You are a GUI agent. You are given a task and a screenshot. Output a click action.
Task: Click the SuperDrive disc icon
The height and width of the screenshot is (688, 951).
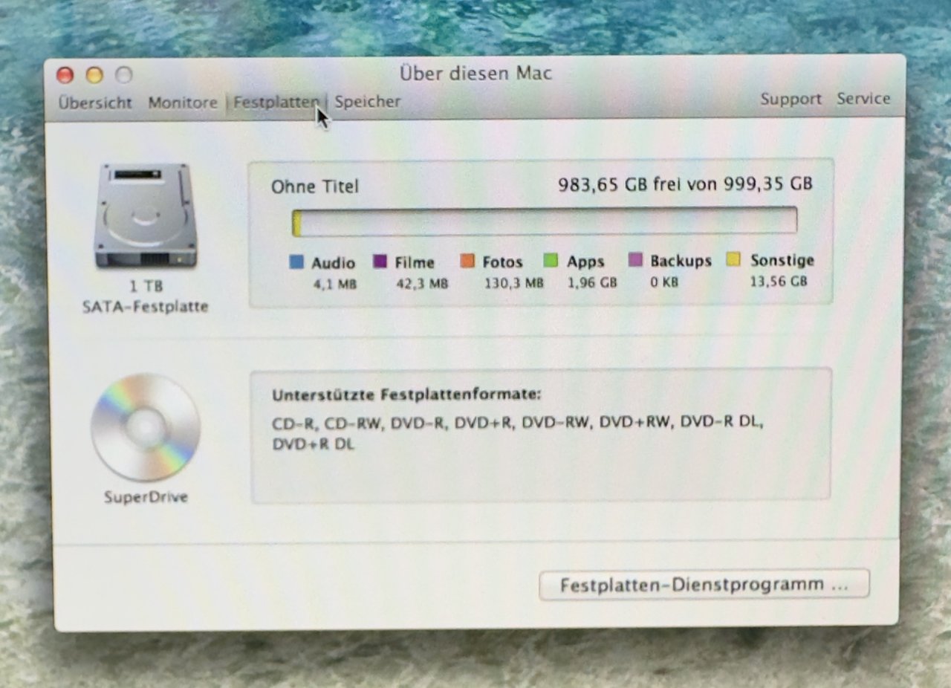[146, 427]
